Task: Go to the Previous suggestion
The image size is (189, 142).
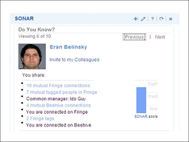Action: pos(134,37)
